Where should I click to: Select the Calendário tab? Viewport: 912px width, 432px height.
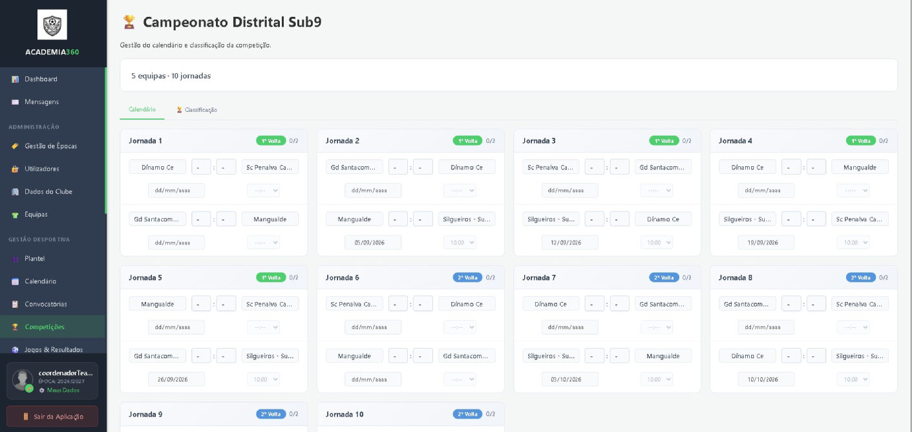click(x=142, y=110)
